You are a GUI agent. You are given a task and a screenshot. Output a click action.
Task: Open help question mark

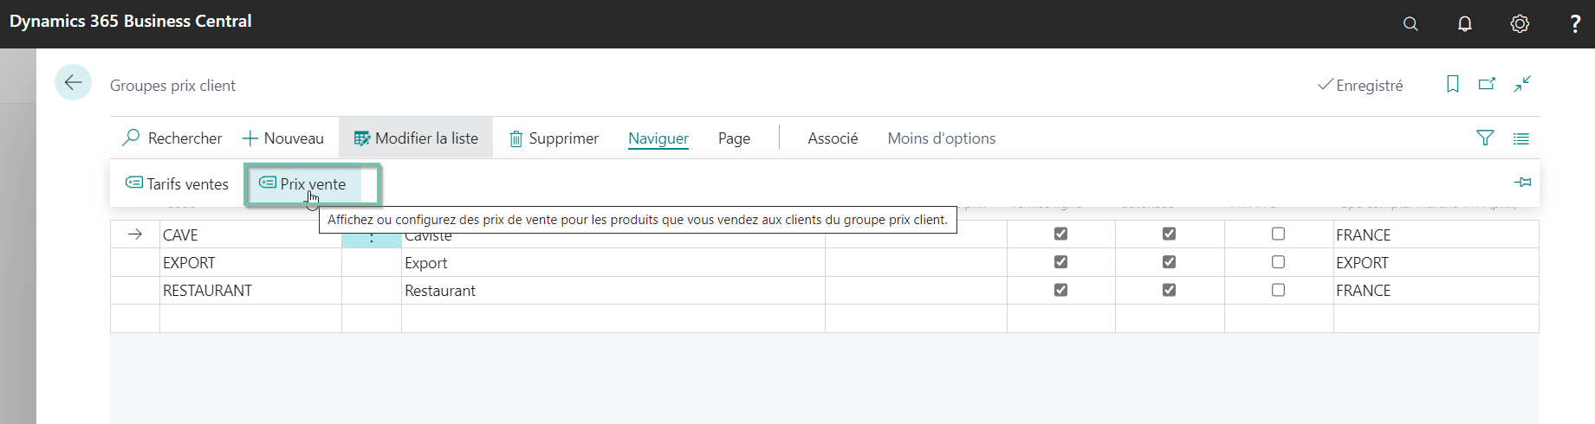coord(1575,24)
